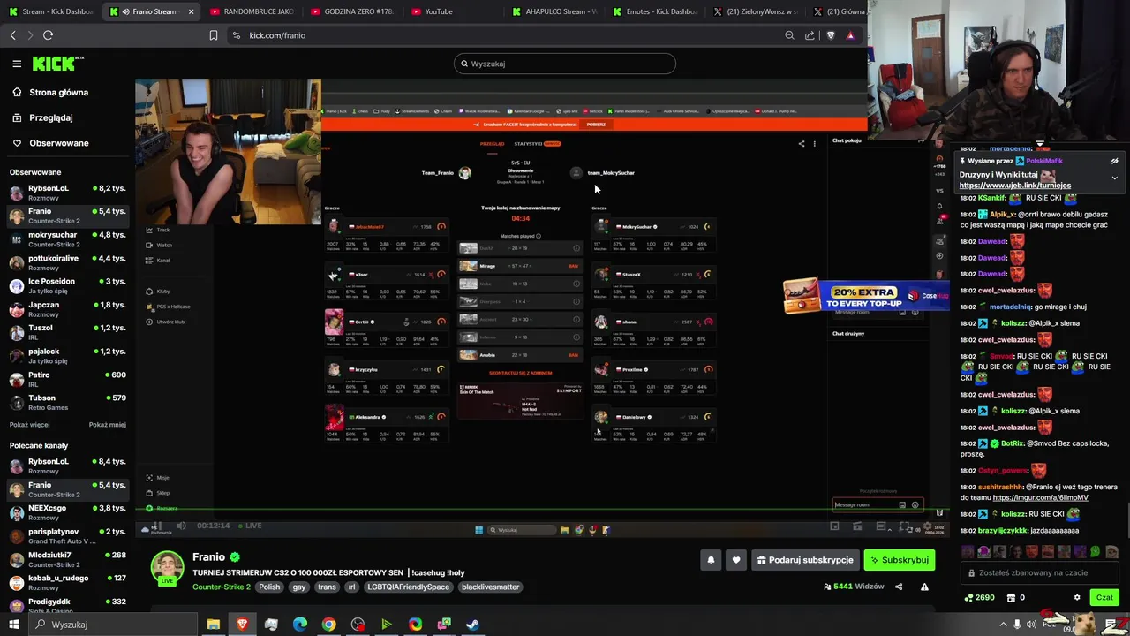Viewport: 1130px width, 636px height.
Task: Open Brave Shields lion icon
Action: pyautogui.click(x=831, y=35)
